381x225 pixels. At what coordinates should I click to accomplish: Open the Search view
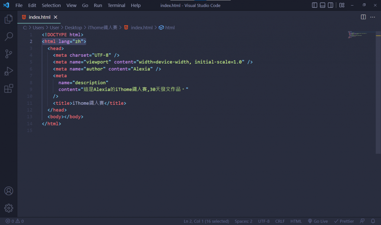[9, 37]
